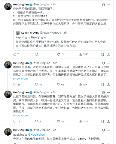
Task: Open @HeQinglian link in Replying to line
Action: [x=36, y=135]
